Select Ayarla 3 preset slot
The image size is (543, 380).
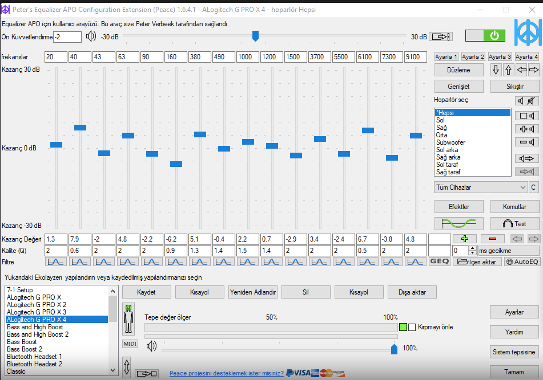tap(500, 56)
